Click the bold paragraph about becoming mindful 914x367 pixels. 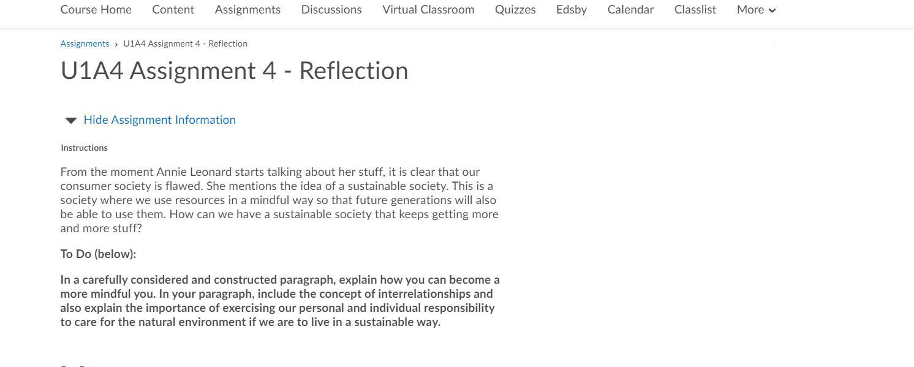click(279, 301)
